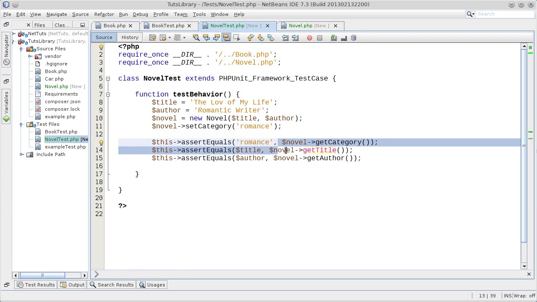
Task: Select composer.json in project tree
Action: tap(63, 102)
